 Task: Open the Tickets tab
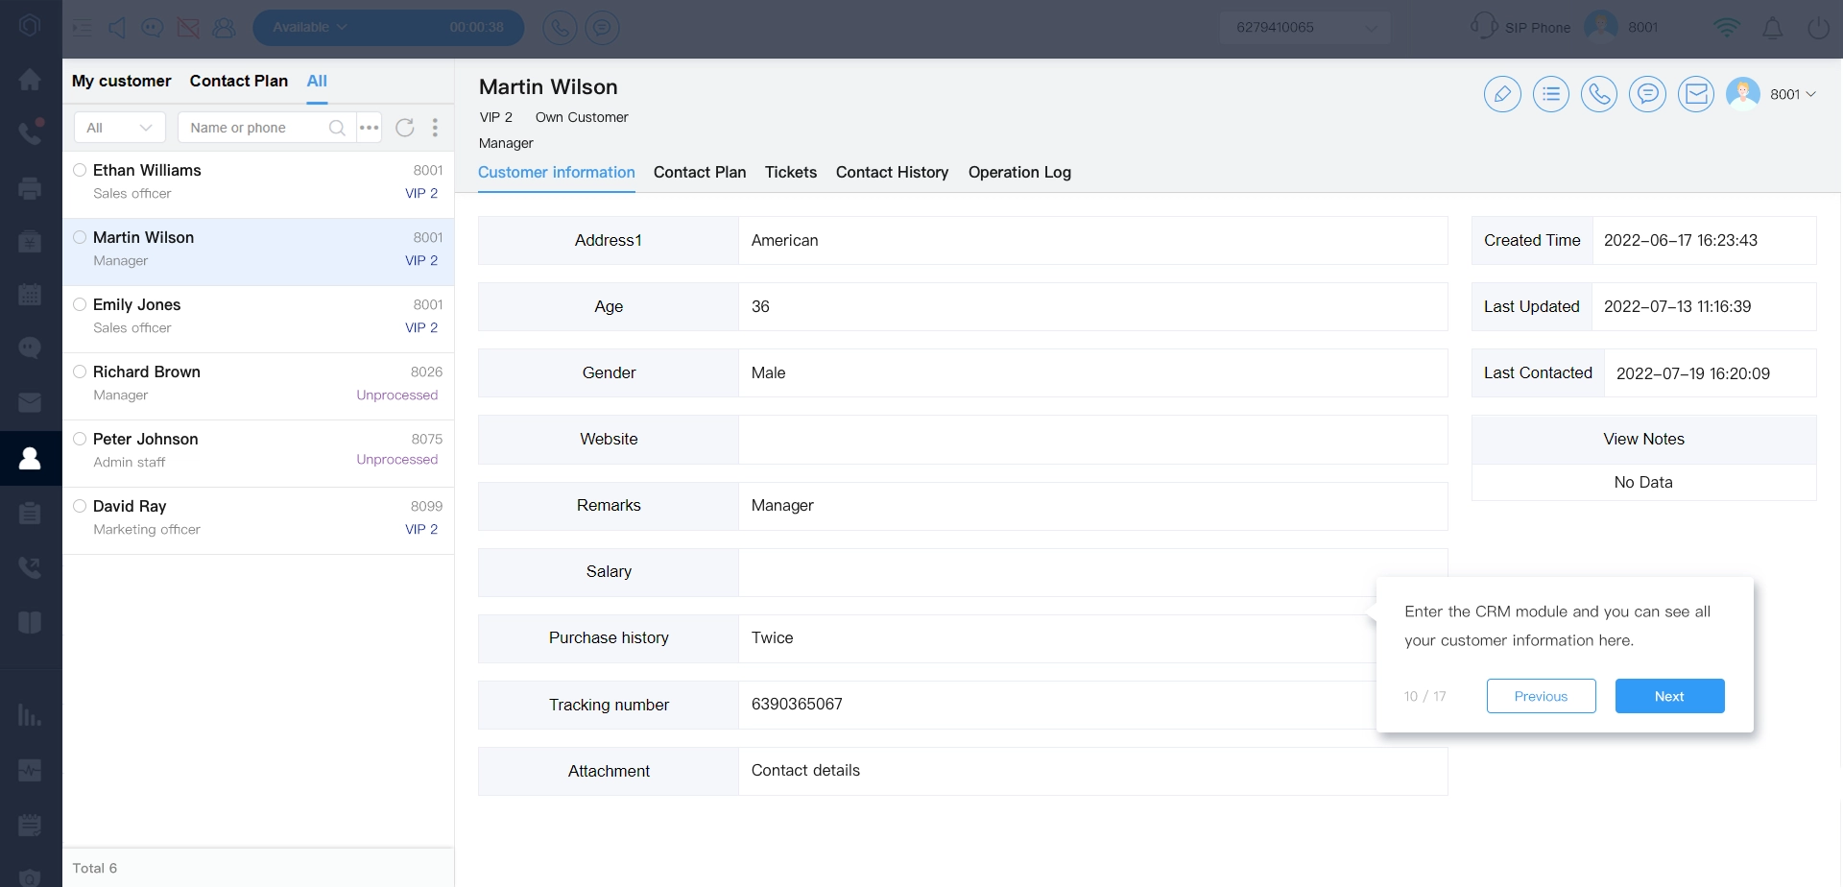[x=790, y=173]
